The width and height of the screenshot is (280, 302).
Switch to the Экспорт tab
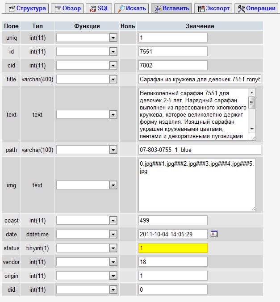pos(213,8)
